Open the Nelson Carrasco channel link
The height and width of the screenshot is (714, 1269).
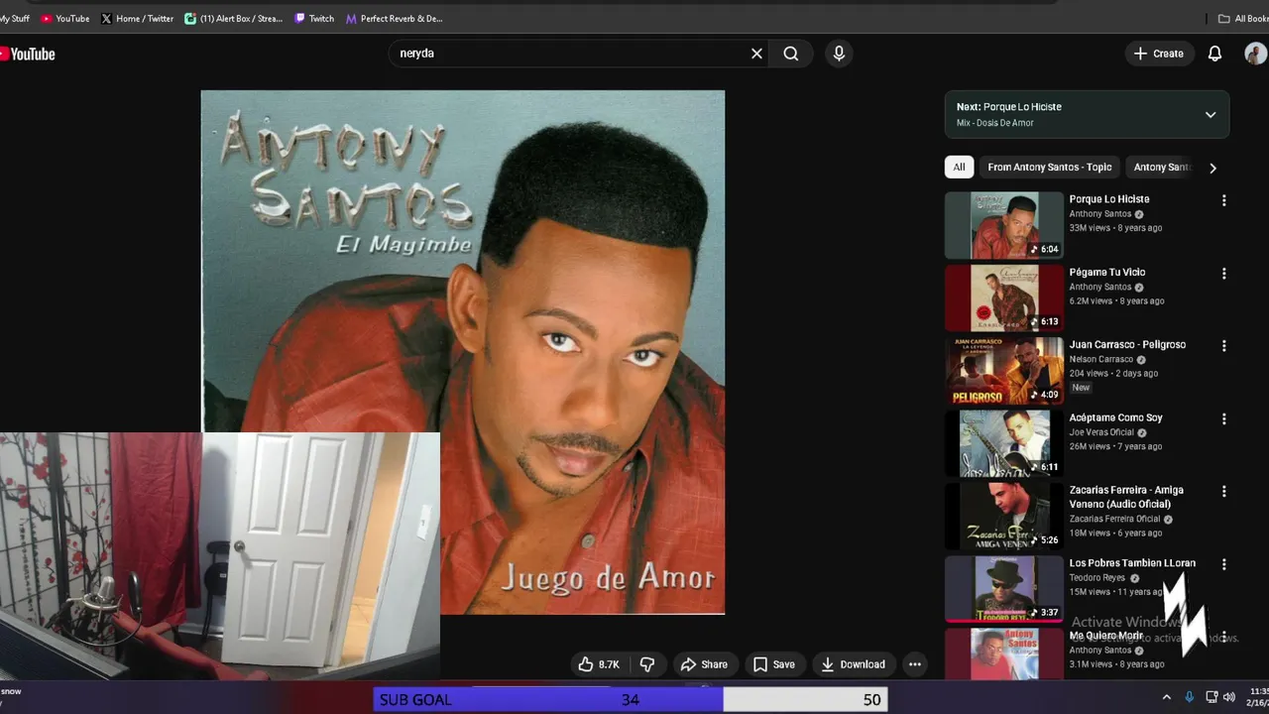point(1100,359)
